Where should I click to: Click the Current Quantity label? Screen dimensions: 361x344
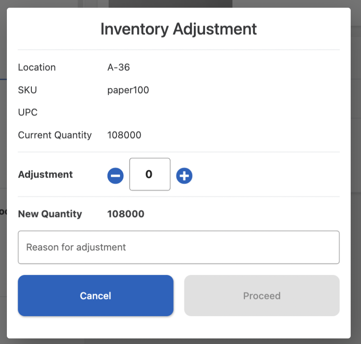point(55,135)
